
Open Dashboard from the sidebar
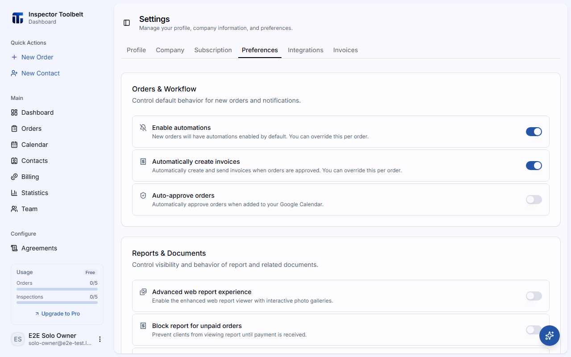[x=37, y=112]
